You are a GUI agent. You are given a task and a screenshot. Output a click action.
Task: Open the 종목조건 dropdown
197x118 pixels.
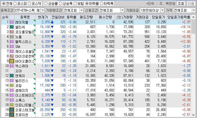tap(43, 10)
